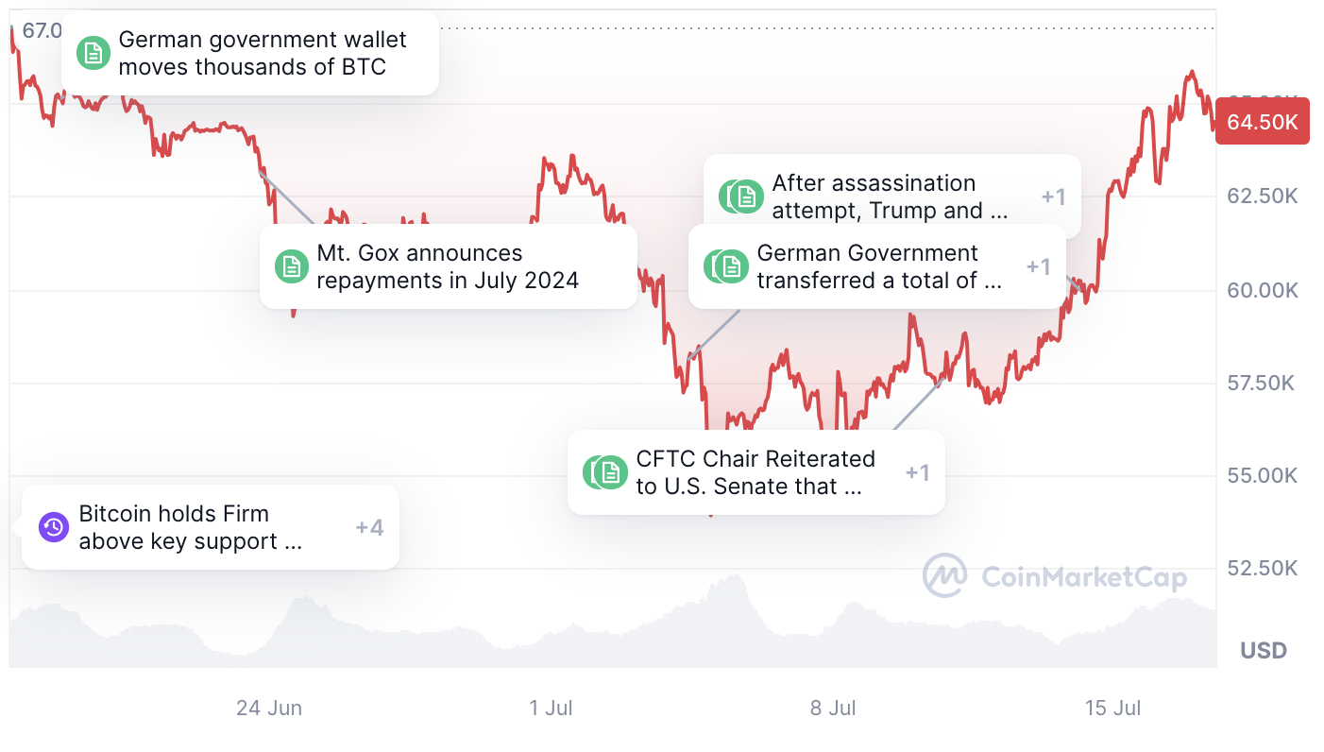Click the Mt. Gox news document icon
This screenshot has width=1324, height=752.
point(291,266)
